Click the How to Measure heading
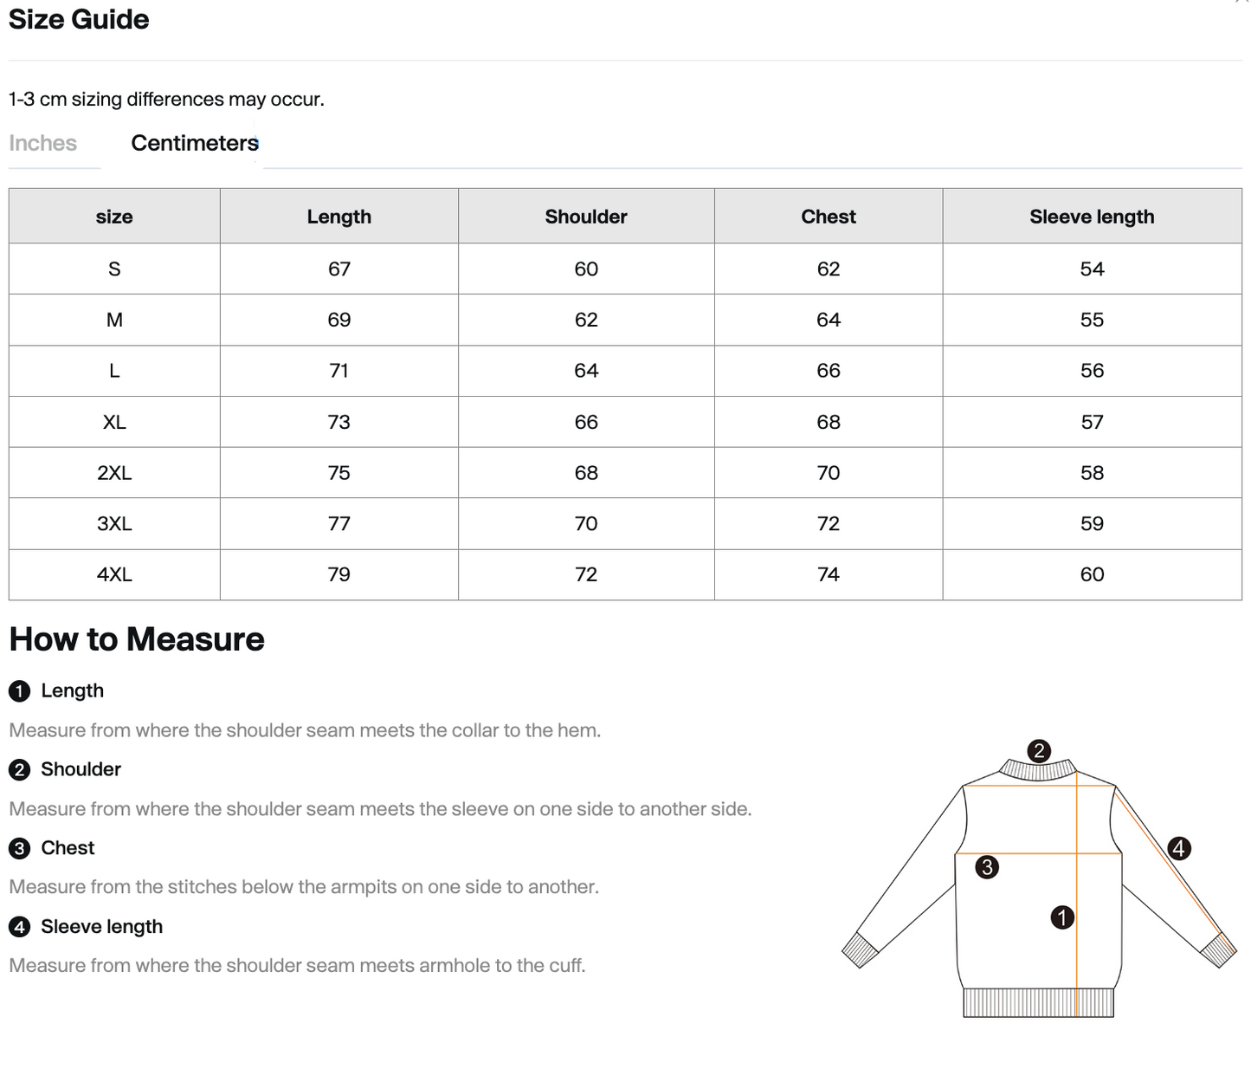Image resolution: width=1251 pixels, height=1082 pixels. click(x=136, y=639)
